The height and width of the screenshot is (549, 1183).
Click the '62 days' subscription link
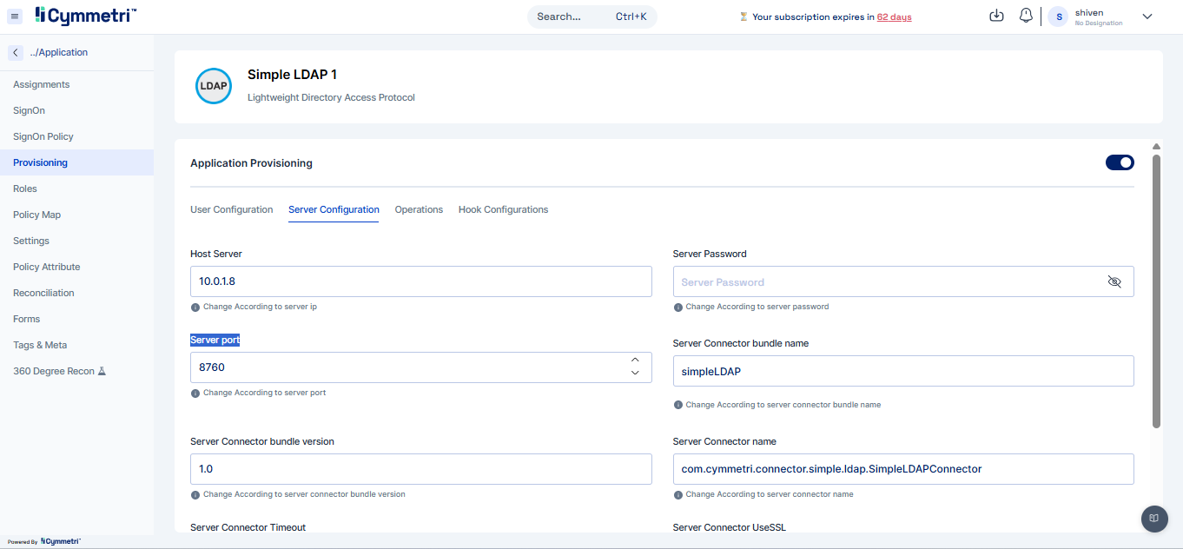point(894,17)
